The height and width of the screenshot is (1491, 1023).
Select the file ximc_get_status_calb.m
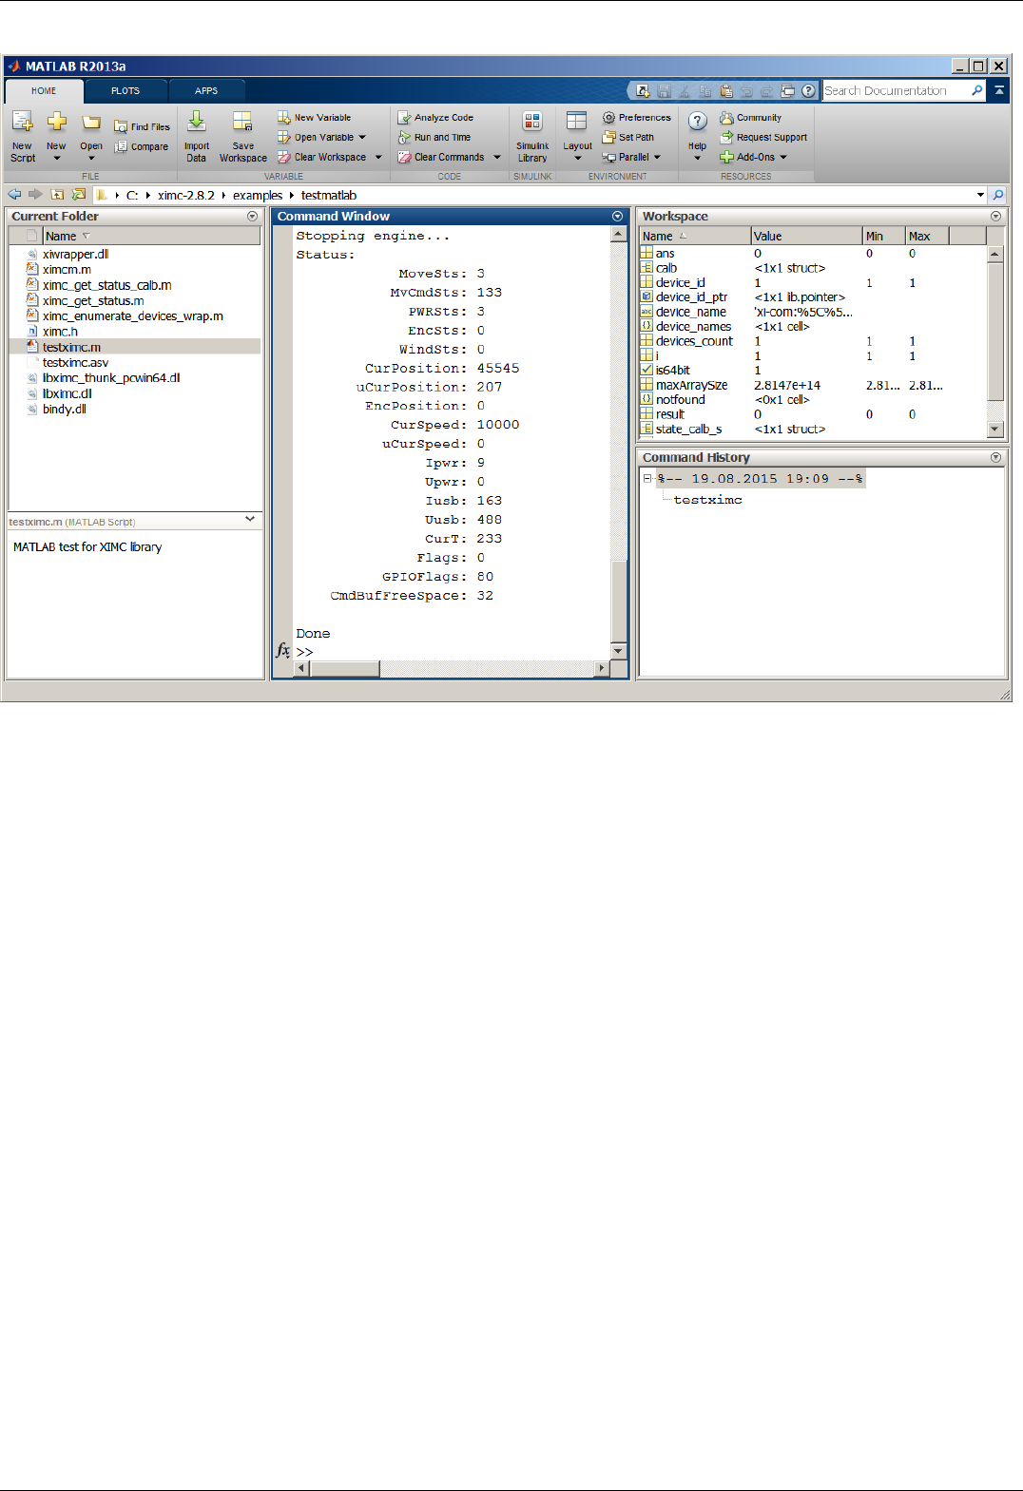[134, 285]
